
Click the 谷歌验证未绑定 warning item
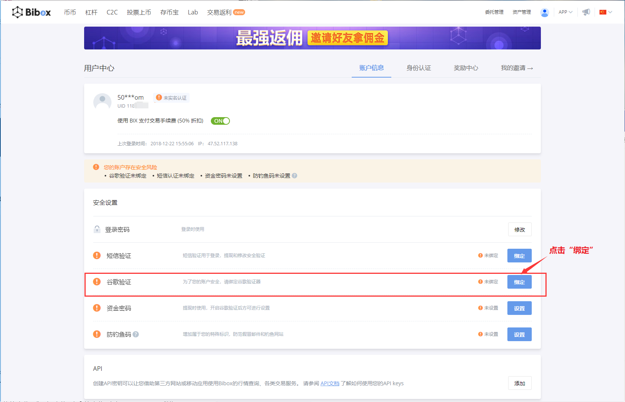128,176
